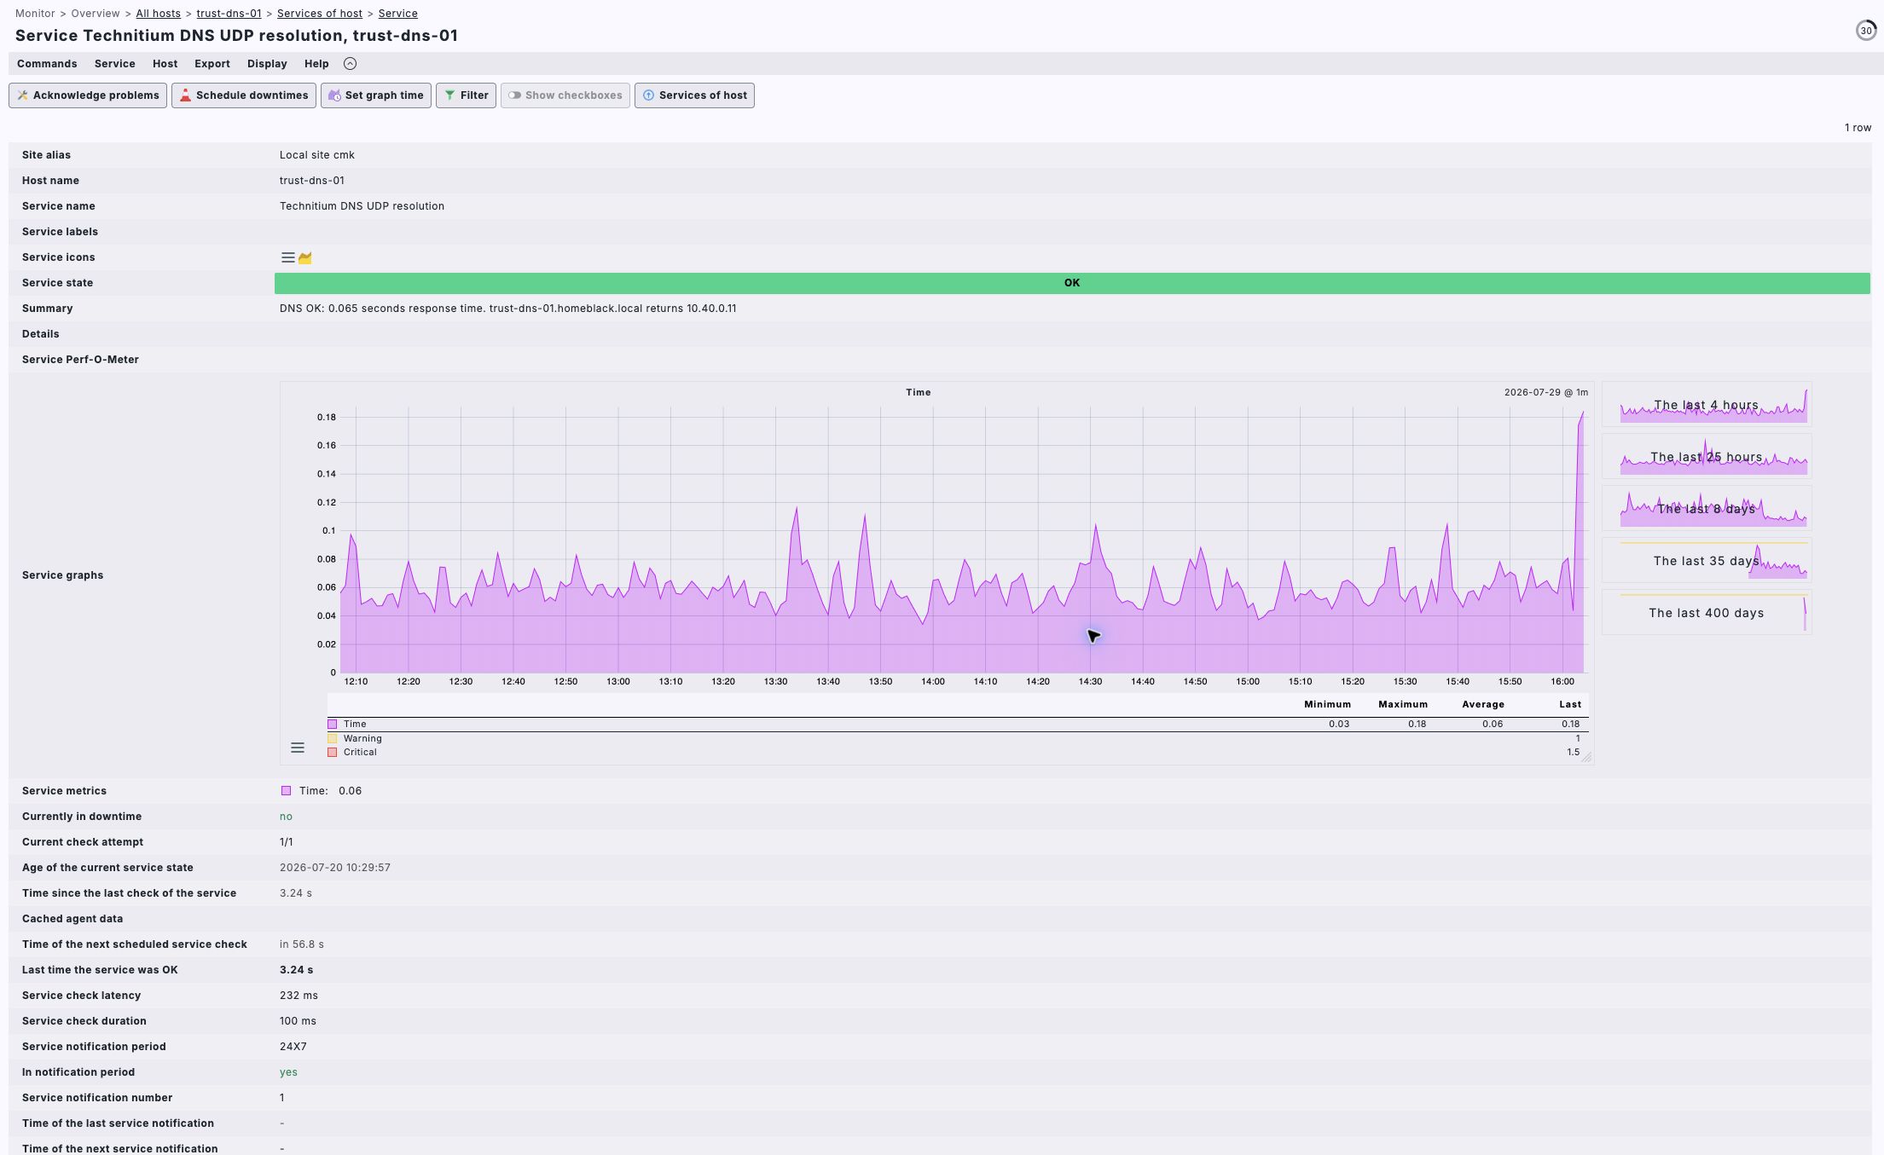Follow the trust-dns-01 breadcrumb link
Viewport: 1884px width, 1155px height.
pyautogui.click(x=229, y=14)
